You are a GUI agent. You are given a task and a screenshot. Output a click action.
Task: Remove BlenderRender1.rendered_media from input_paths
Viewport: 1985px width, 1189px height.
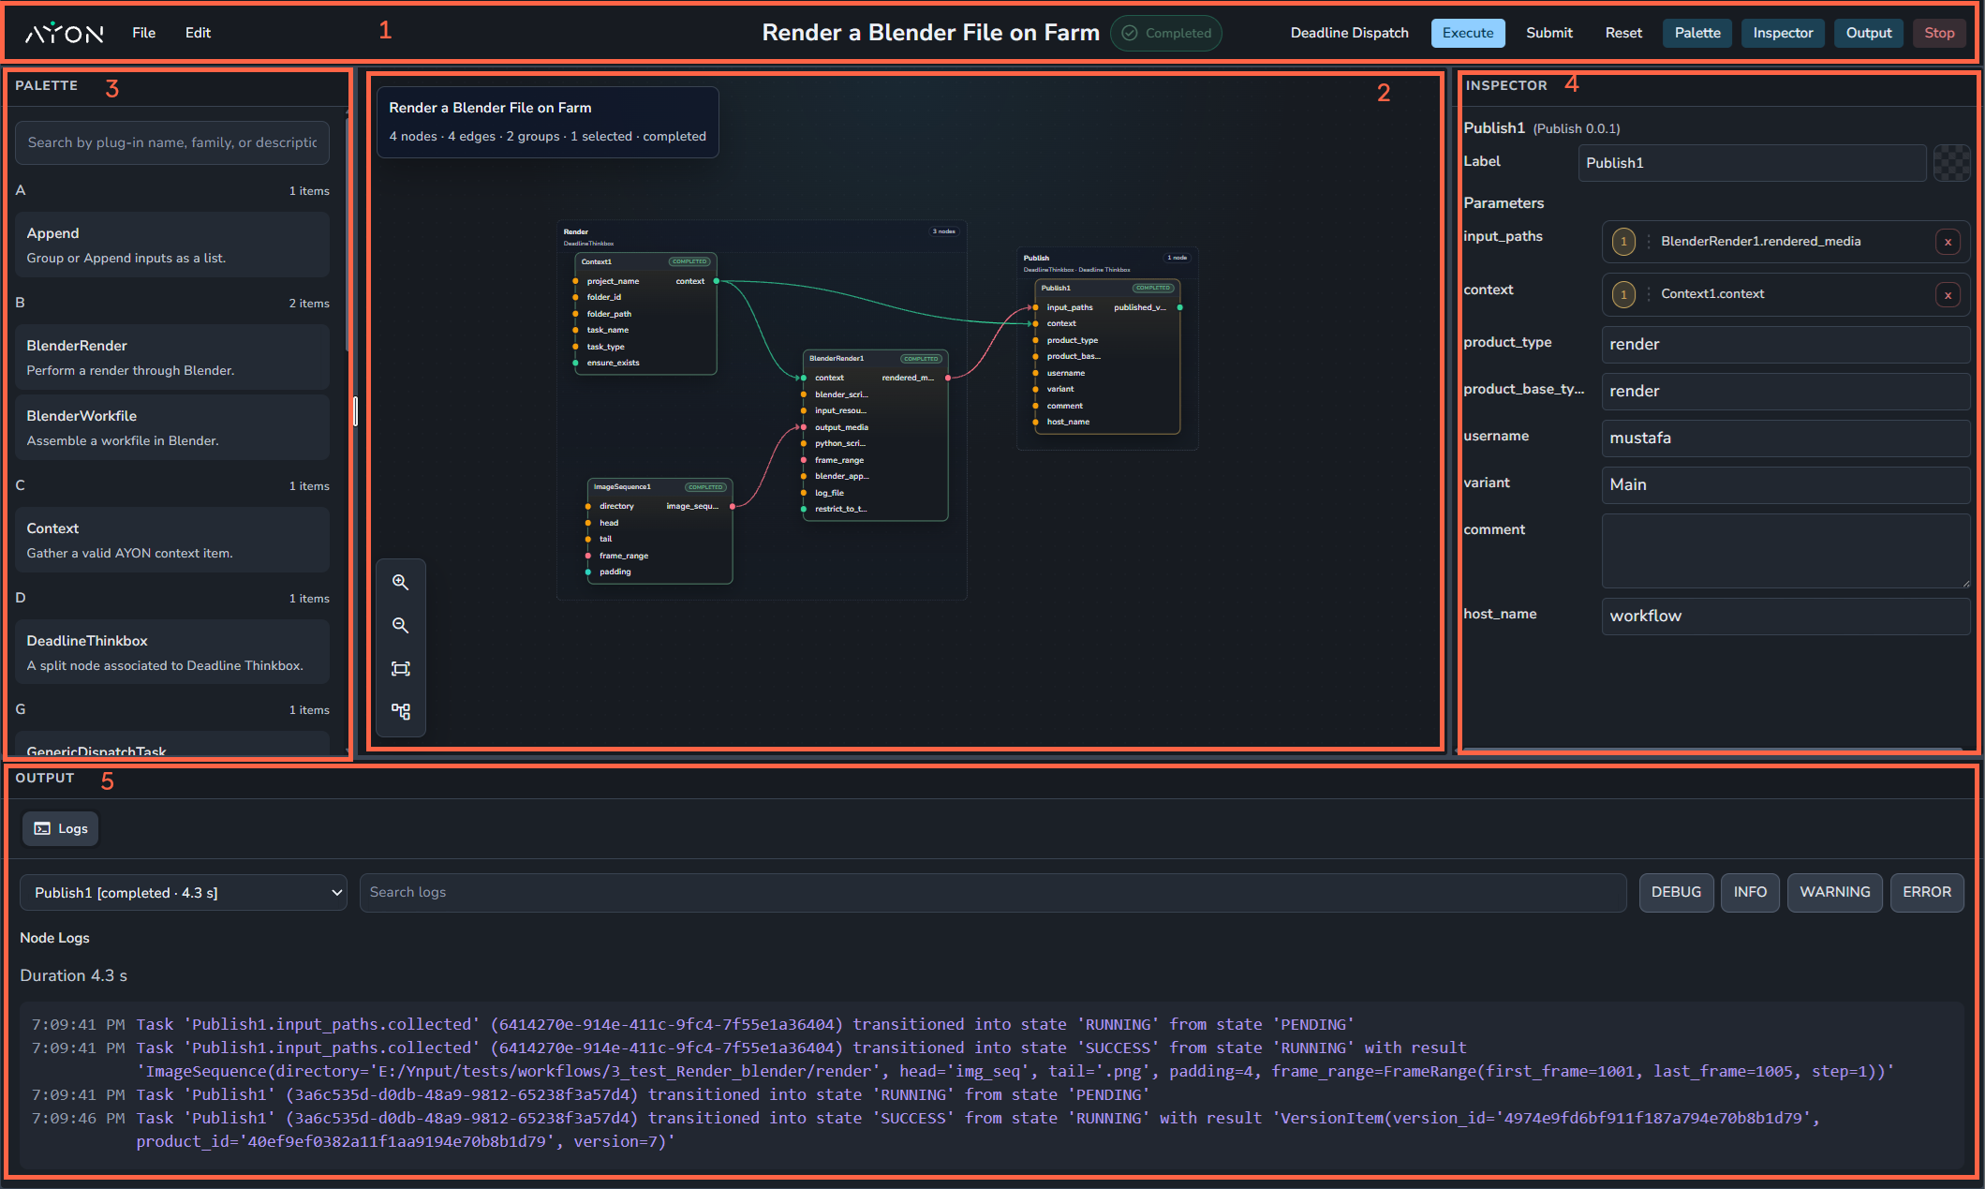point(1948,242)
